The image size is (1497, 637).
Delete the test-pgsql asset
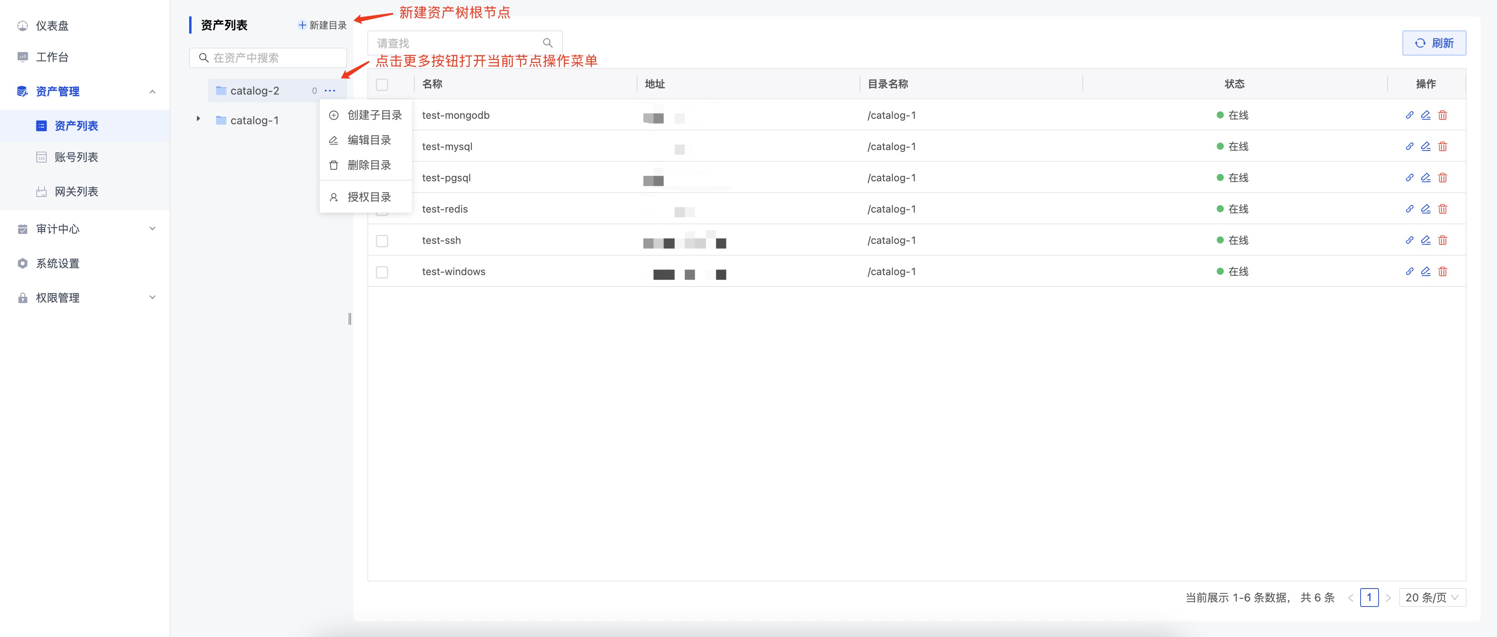click(x=1442, y=178)
